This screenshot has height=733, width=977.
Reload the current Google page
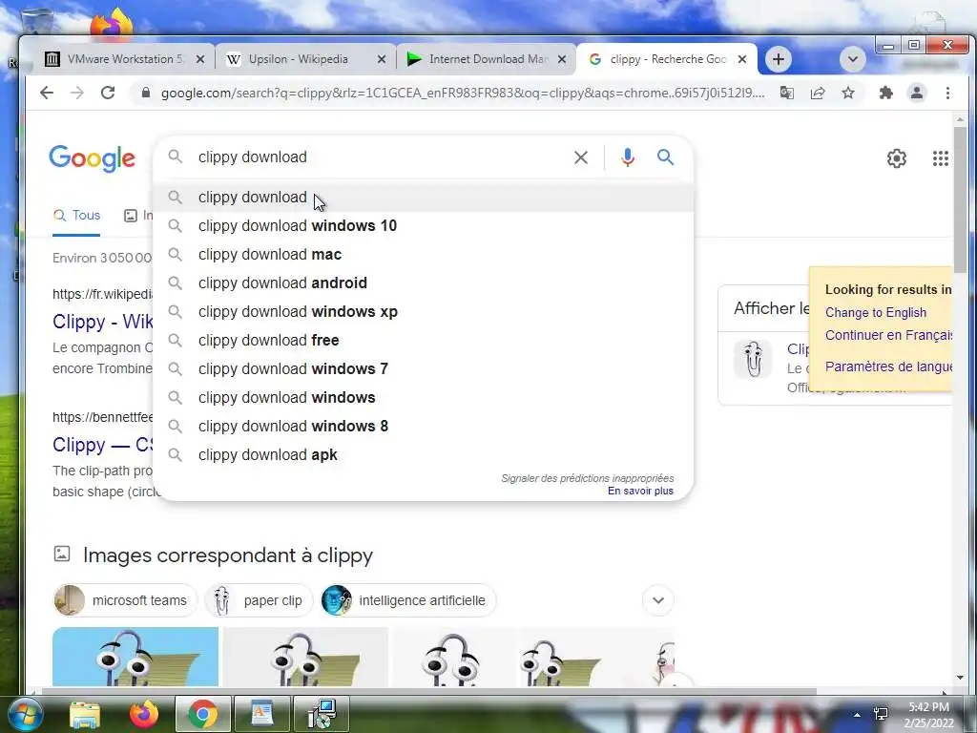108,93
